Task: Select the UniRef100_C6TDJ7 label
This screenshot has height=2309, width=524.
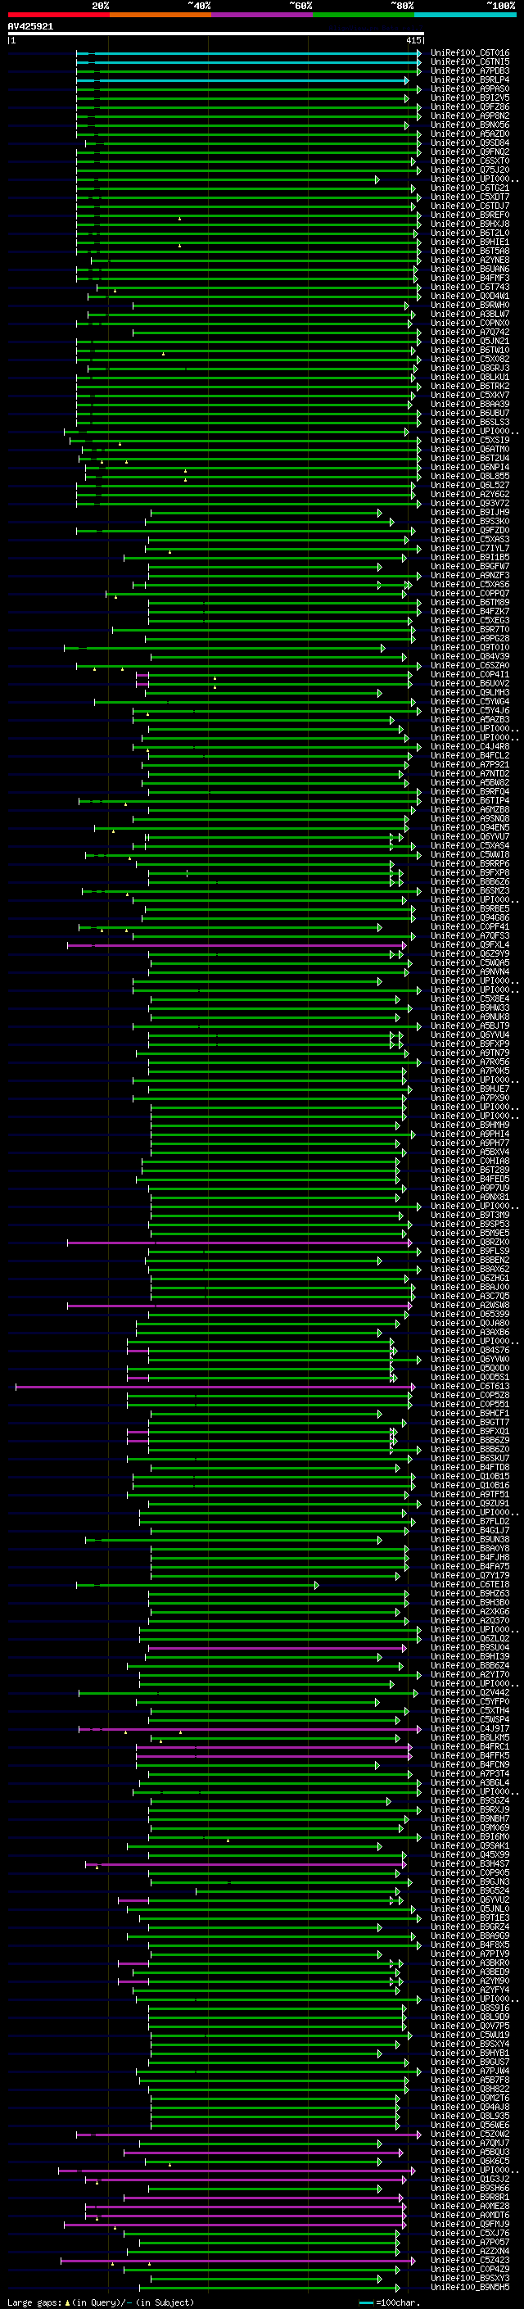Action: [470, 206]
